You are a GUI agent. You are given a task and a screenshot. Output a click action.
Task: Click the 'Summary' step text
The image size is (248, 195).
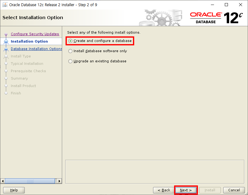(19, 78)
